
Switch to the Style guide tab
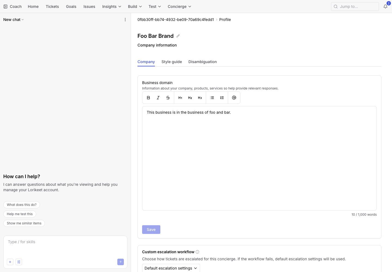coord(172,62)
